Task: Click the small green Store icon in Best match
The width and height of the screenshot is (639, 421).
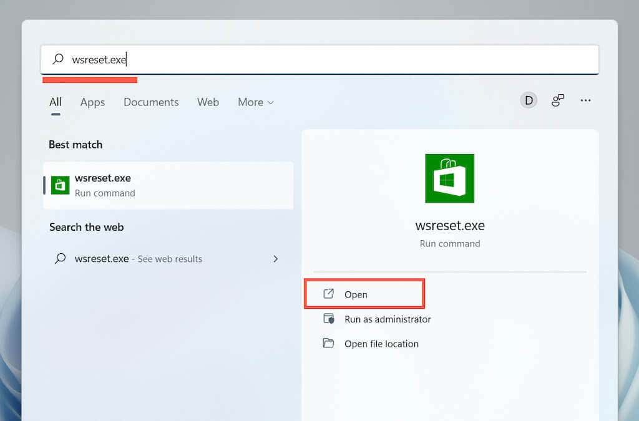Action: pos(61,185)
